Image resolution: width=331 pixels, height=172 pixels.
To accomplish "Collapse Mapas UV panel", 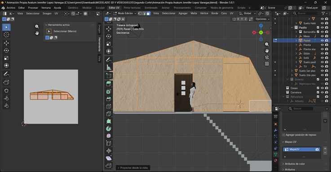I will coord(283,142).
